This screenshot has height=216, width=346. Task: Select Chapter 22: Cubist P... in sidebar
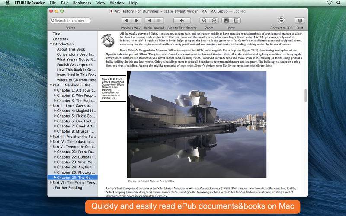[x=77, y=157]
